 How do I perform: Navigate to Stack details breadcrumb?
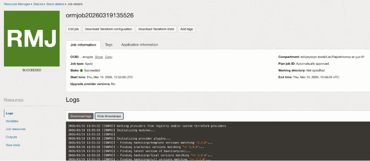[56, 3]
